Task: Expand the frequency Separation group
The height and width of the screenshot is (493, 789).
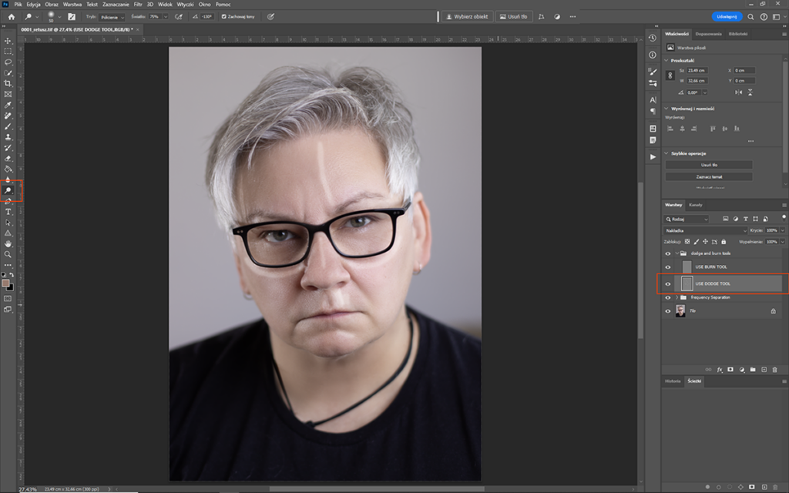Action: [x=677, y=297]
